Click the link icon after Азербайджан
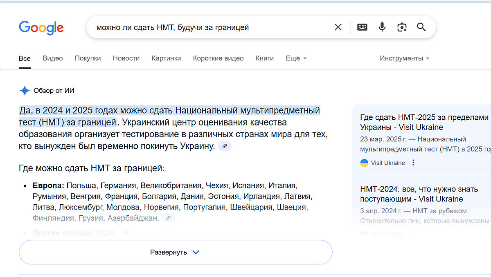Viewport: 491px width, 277px height. tap(168, 218)
